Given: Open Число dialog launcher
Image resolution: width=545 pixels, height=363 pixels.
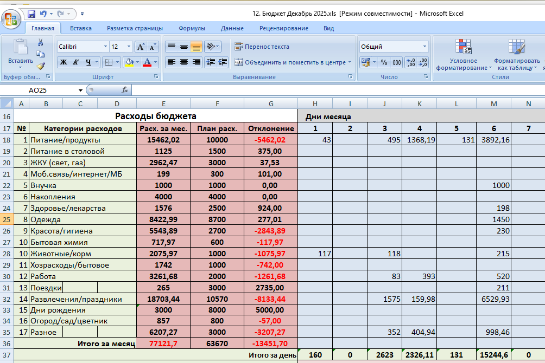Looking at the screenshot, I should pos(426,76).
